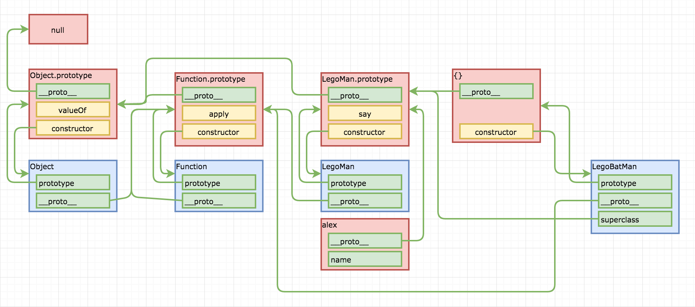Viewport: 695px width, 307px height.
Task: Select the superclass field in LegoBatMan
Action: pos(635,219)
